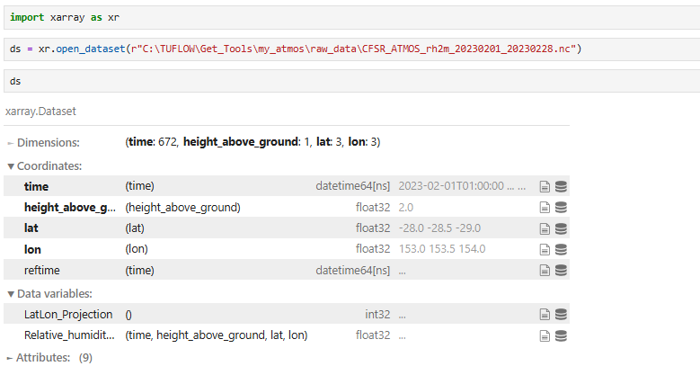The width and height of the screenshot is (700, 375).
Task: Show attributes icon for lon coordinate
Action: tap(545, 249)
